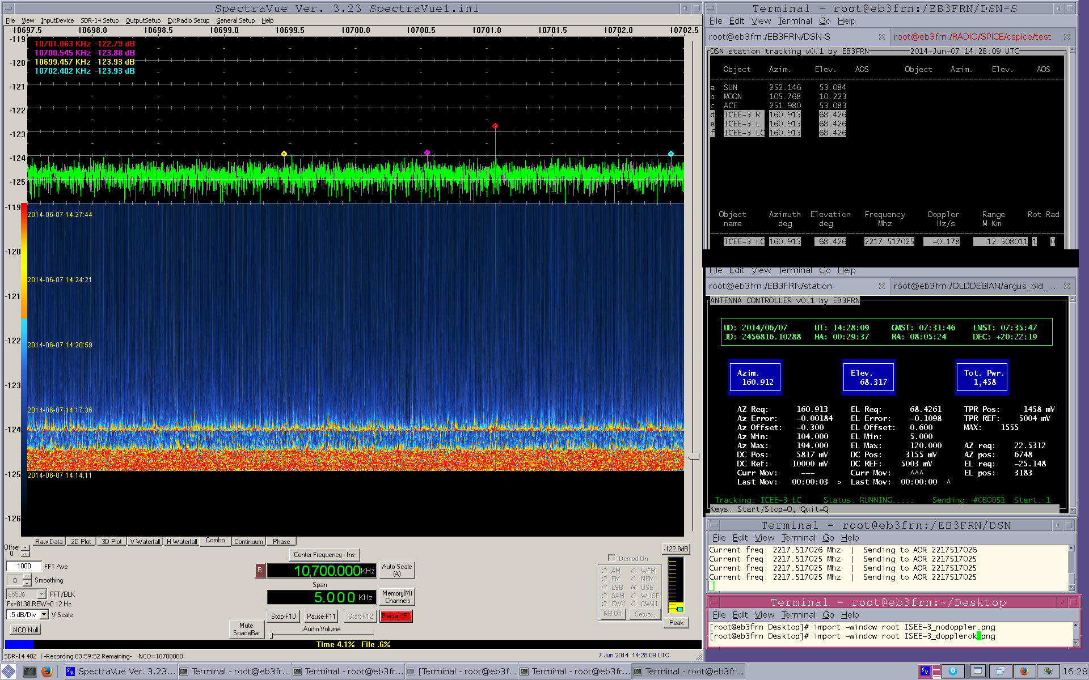Select the NFM demodulation mode
This screenshot has width=1089, height=680.
click(634, 579)
